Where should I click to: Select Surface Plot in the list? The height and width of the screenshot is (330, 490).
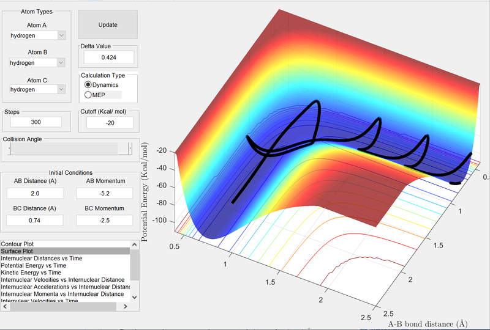tap(65, 251)
